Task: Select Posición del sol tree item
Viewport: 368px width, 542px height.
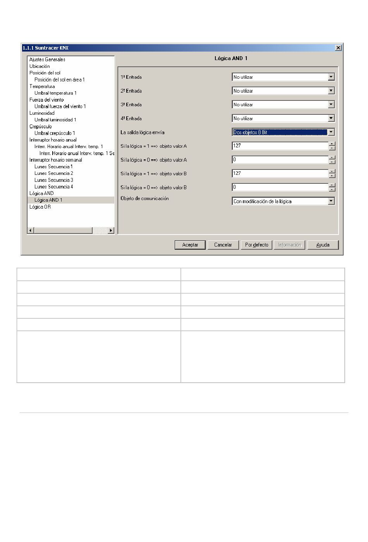Action: [45, 73]
